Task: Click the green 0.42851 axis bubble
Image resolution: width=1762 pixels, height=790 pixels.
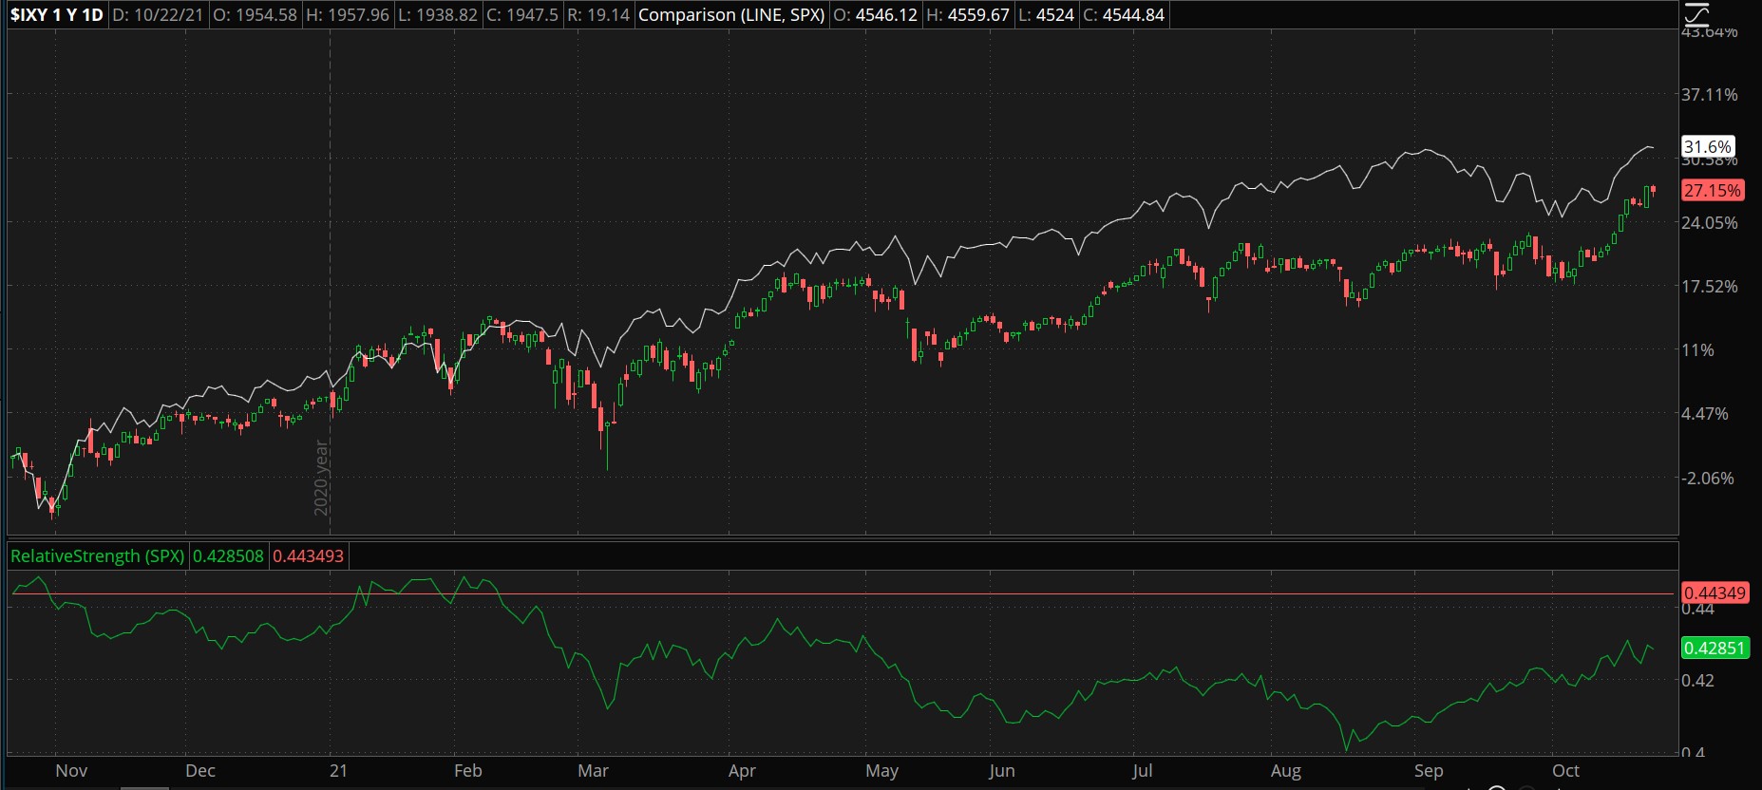Action: [x=1715, y=648]
